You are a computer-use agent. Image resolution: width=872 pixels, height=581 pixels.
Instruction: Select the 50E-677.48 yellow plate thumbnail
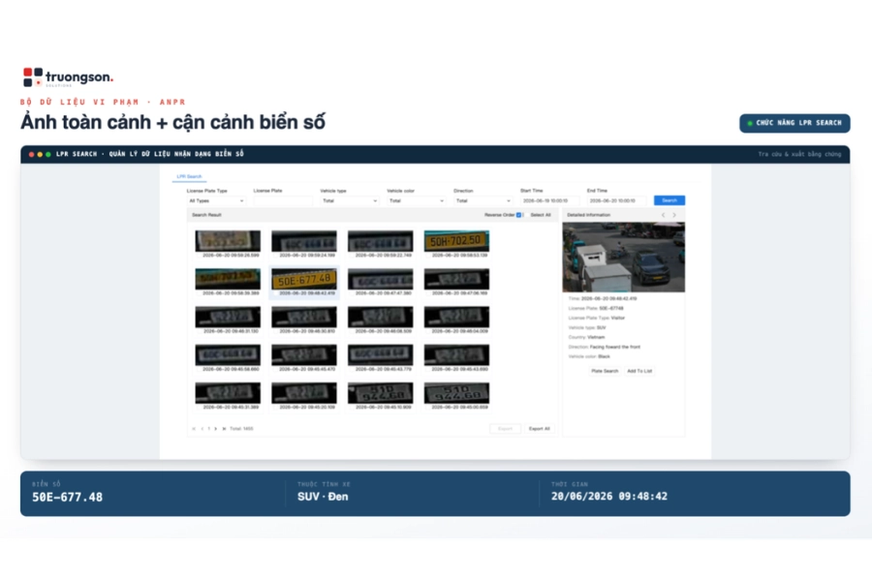303,279
